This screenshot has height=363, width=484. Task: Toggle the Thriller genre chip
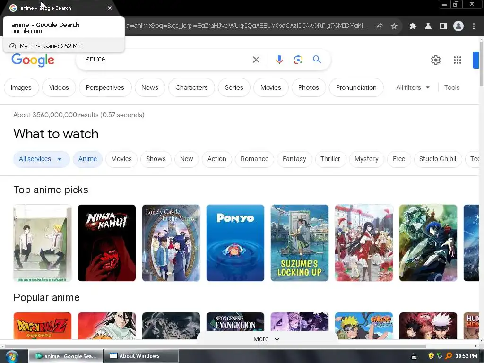click(330, 159)
